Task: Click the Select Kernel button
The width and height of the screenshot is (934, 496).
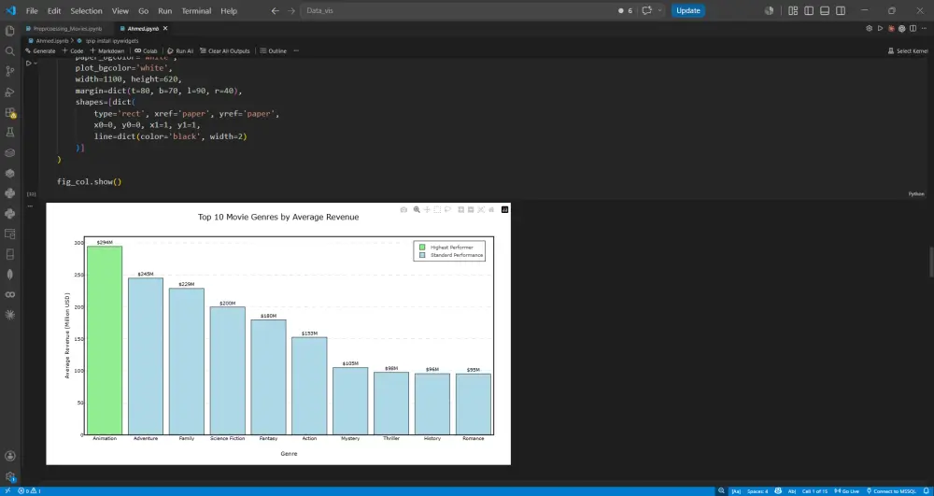Action: [x=908, y=50]
